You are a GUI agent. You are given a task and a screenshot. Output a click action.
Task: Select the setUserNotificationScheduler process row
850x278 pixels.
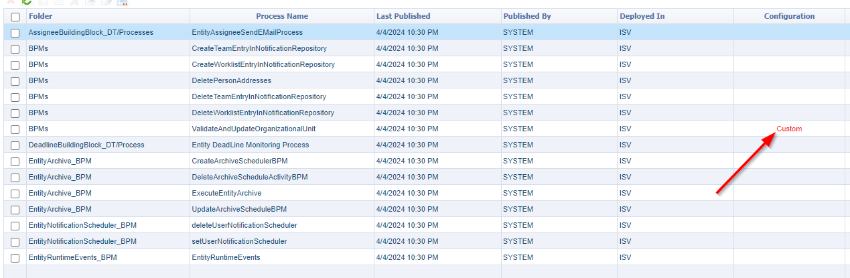239,241
